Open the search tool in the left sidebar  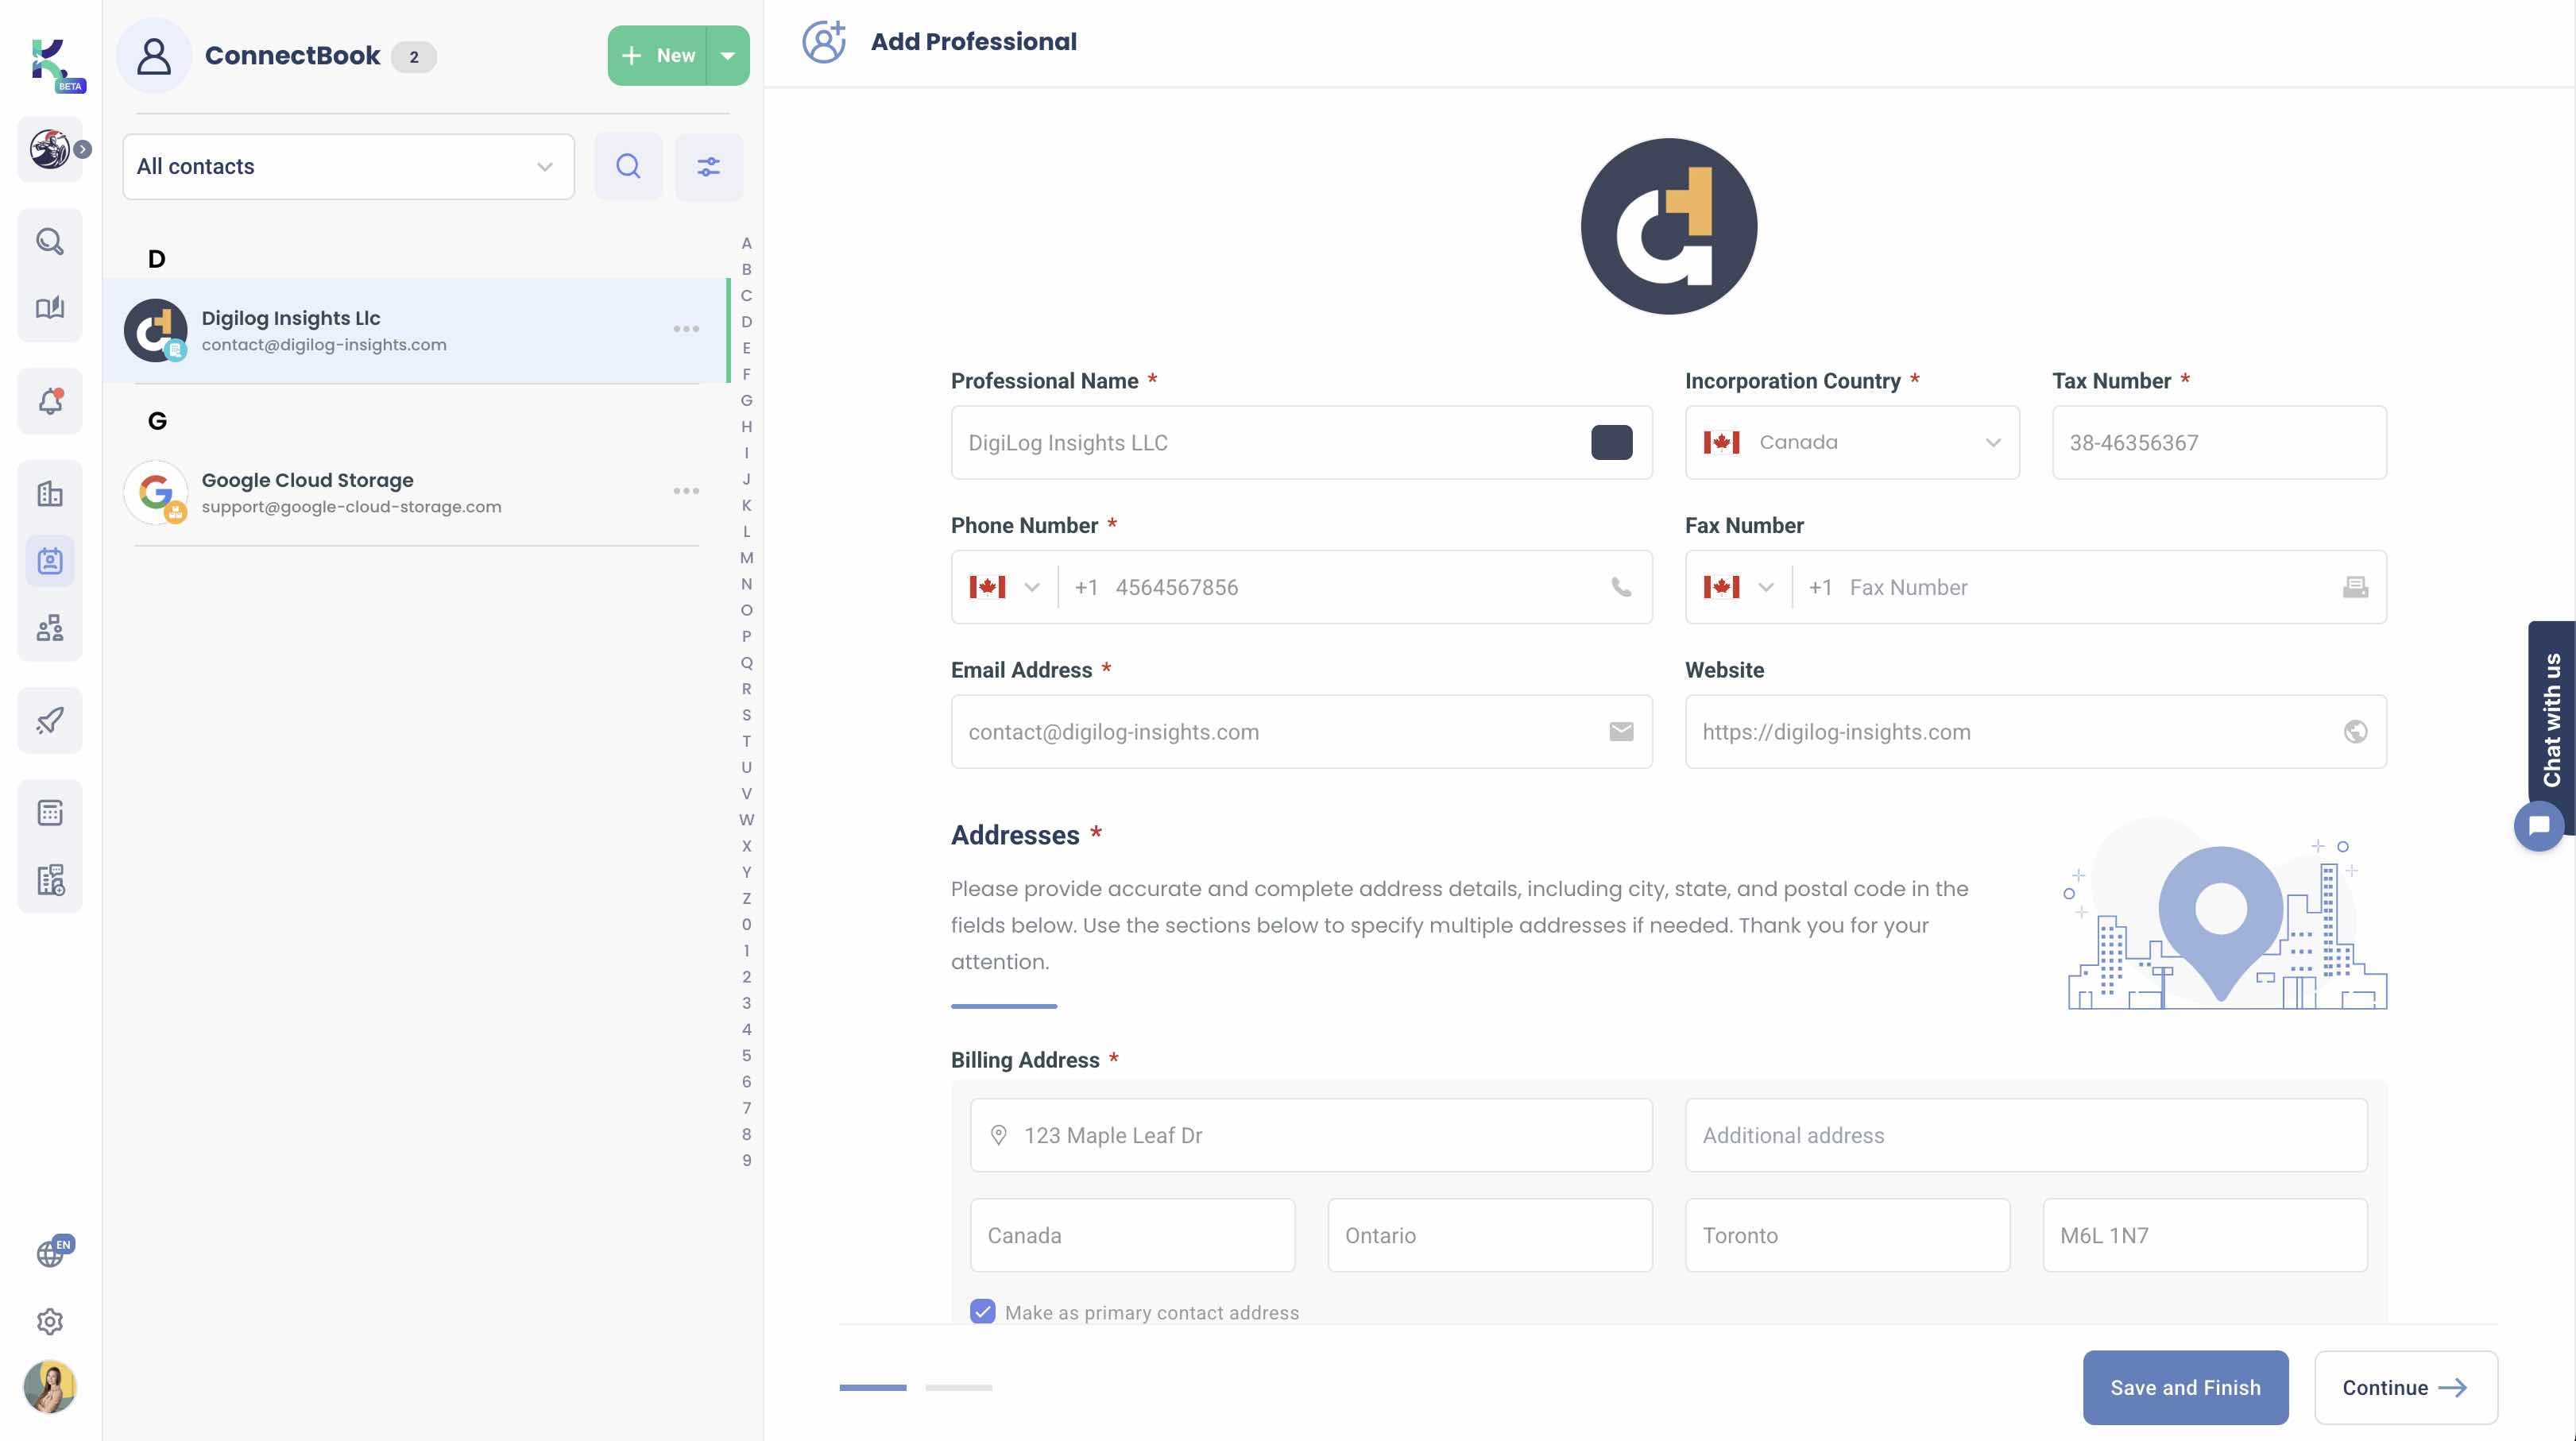[x=50, y=242]
